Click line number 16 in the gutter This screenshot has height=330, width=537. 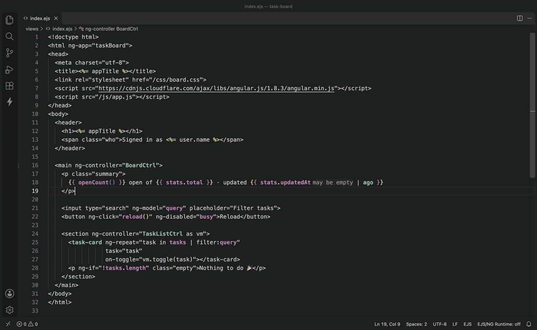(x=35, y=165)
